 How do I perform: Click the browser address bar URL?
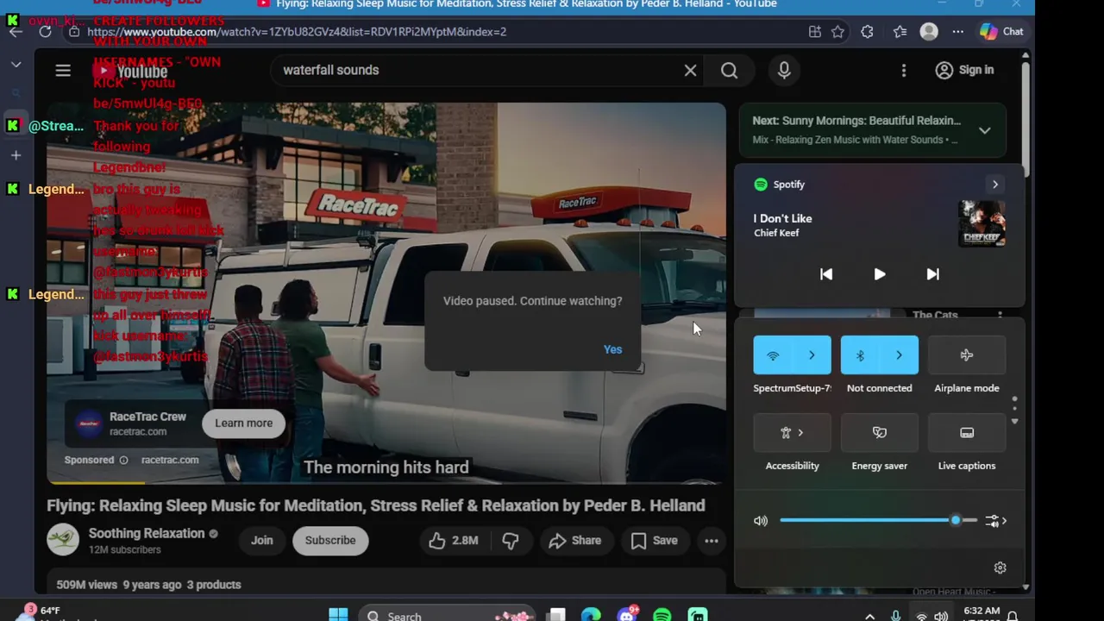point(297,32)
